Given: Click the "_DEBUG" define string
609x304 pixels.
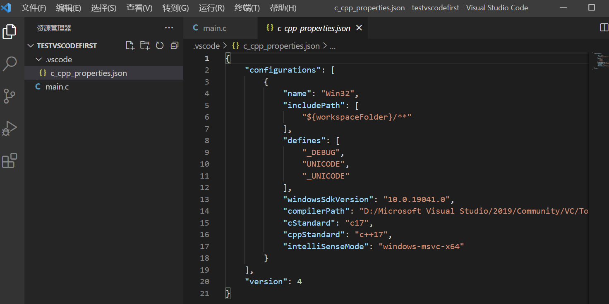Looking at the screenshot, I should pyautogui.click(x=321, y=152).
